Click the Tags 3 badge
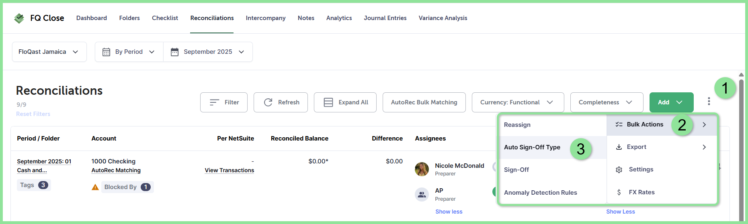Viewport: 748px width, 224px height. pos(34,185)
